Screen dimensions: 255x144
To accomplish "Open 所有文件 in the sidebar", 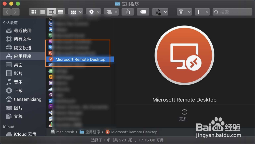I will (x=23, y=39).
